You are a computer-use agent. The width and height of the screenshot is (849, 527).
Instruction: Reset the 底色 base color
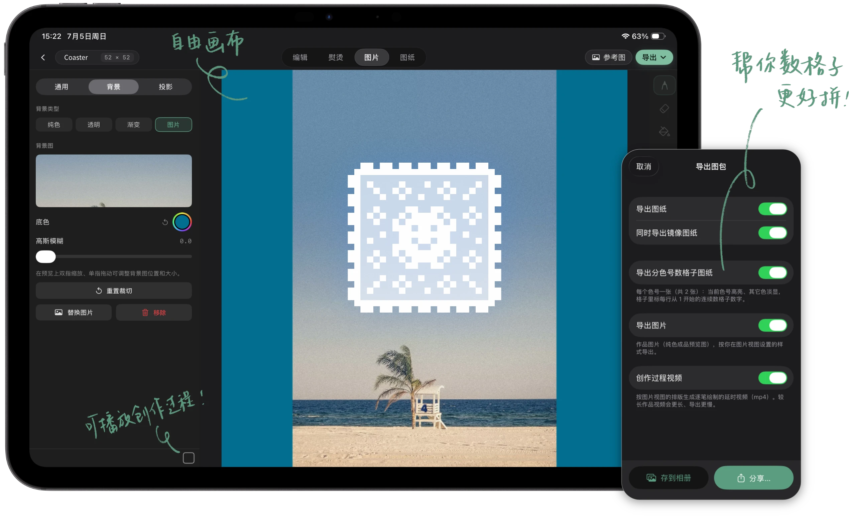tap(165, 222)
